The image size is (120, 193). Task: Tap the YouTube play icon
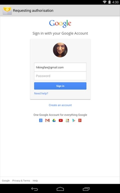[x=61, y=120]
